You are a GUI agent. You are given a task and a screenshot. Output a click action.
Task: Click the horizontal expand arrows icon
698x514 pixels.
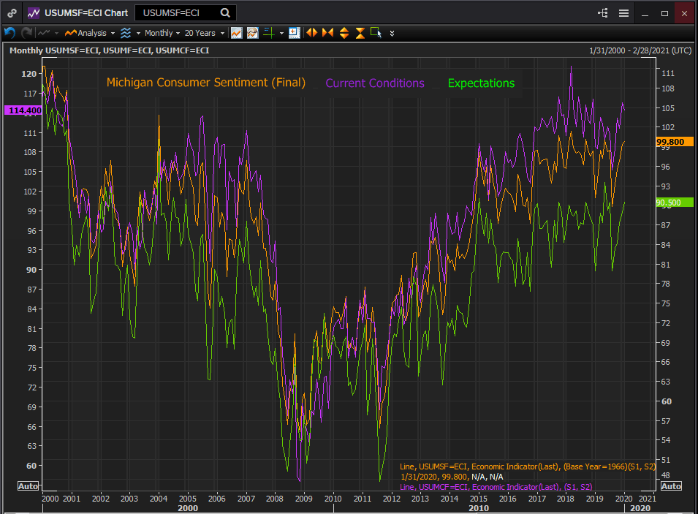click(x=311, y=33)
